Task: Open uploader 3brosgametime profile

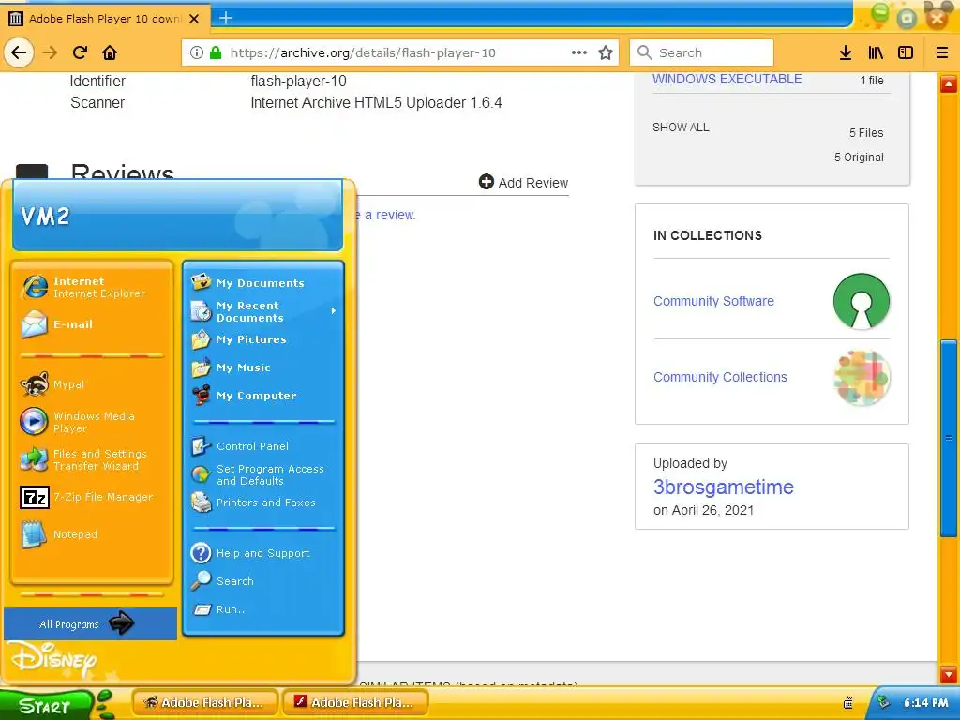Action: tap(723, 487)
